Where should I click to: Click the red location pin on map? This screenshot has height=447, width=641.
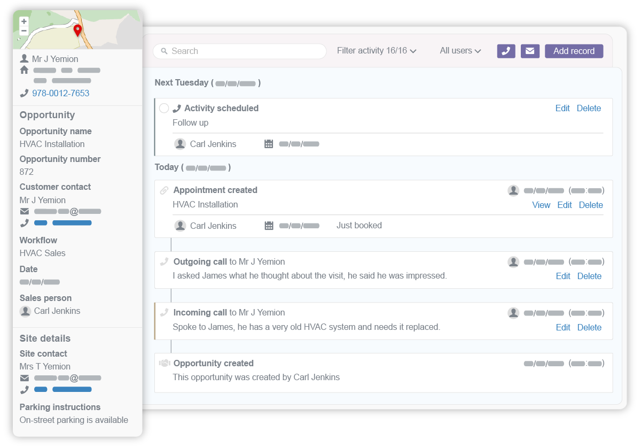(77, 30)
